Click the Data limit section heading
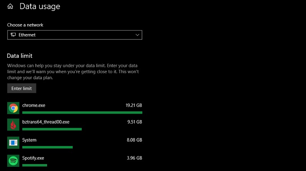 20,56
